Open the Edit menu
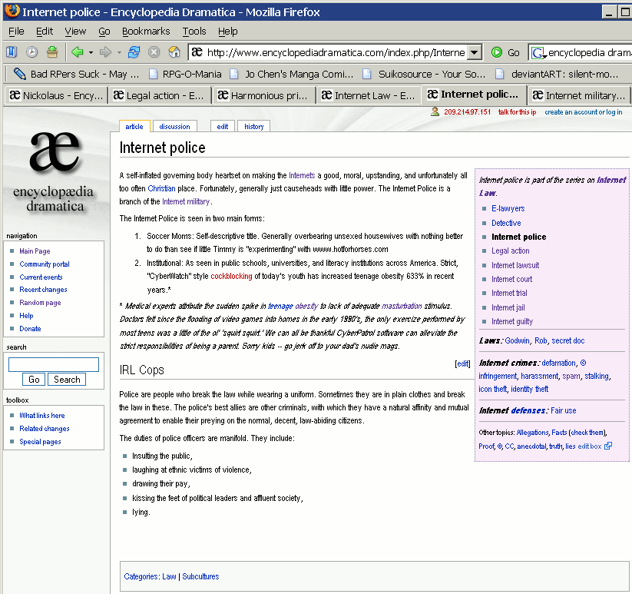The image size is (632, 594). point(45,31)
